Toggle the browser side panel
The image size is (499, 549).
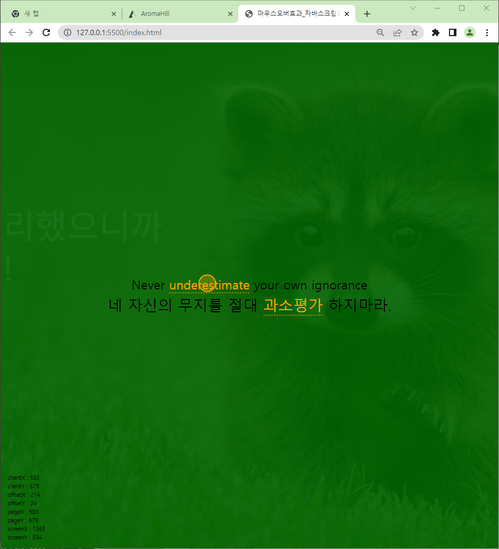452,32
